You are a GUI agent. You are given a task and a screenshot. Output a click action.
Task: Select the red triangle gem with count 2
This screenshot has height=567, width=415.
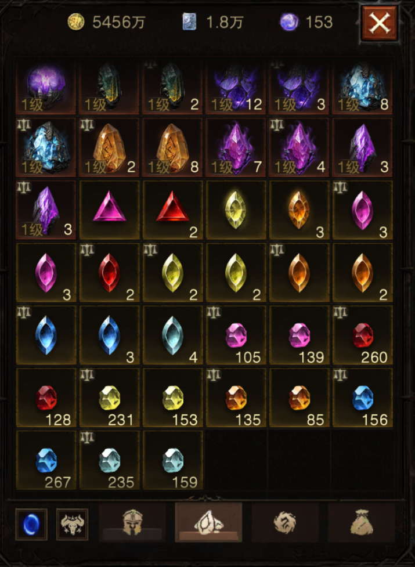point(173,210)
